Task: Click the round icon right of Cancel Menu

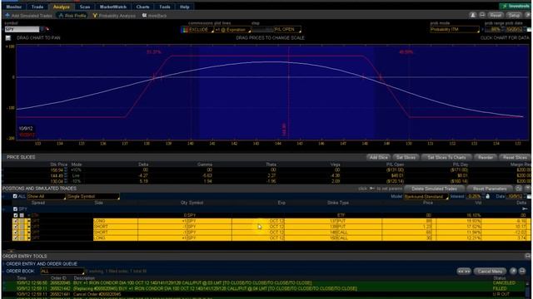Action: pos(513,271)
